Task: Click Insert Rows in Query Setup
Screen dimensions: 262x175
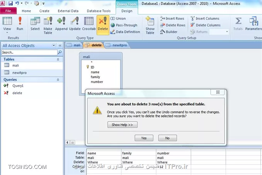Action: click(172, 19)
